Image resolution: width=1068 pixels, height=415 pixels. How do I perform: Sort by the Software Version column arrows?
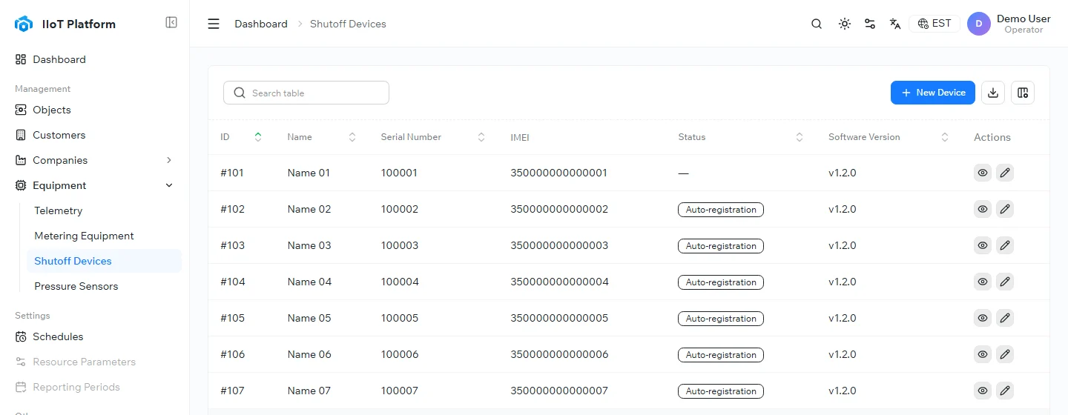[x=945, y=137]
